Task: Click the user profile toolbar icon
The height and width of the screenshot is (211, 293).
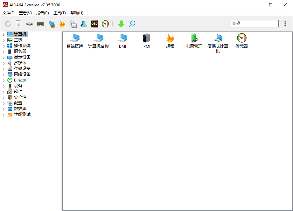Action: click(84, 24)
